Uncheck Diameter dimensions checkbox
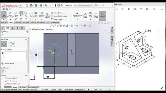166x93 pixels. [x=5, y=84]
